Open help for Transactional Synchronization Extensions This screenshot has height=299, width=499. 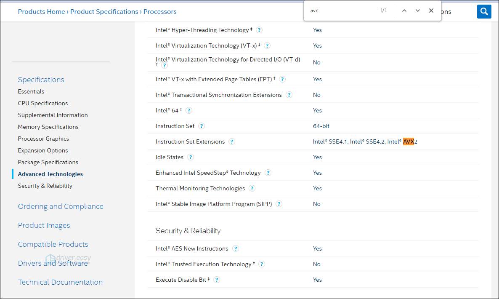click(x=289, y=95)
